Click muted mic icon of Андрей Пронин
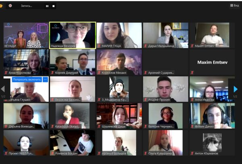The width and height of the screenshot is (242, 164). pyautogui.click(x=146, y=100)
